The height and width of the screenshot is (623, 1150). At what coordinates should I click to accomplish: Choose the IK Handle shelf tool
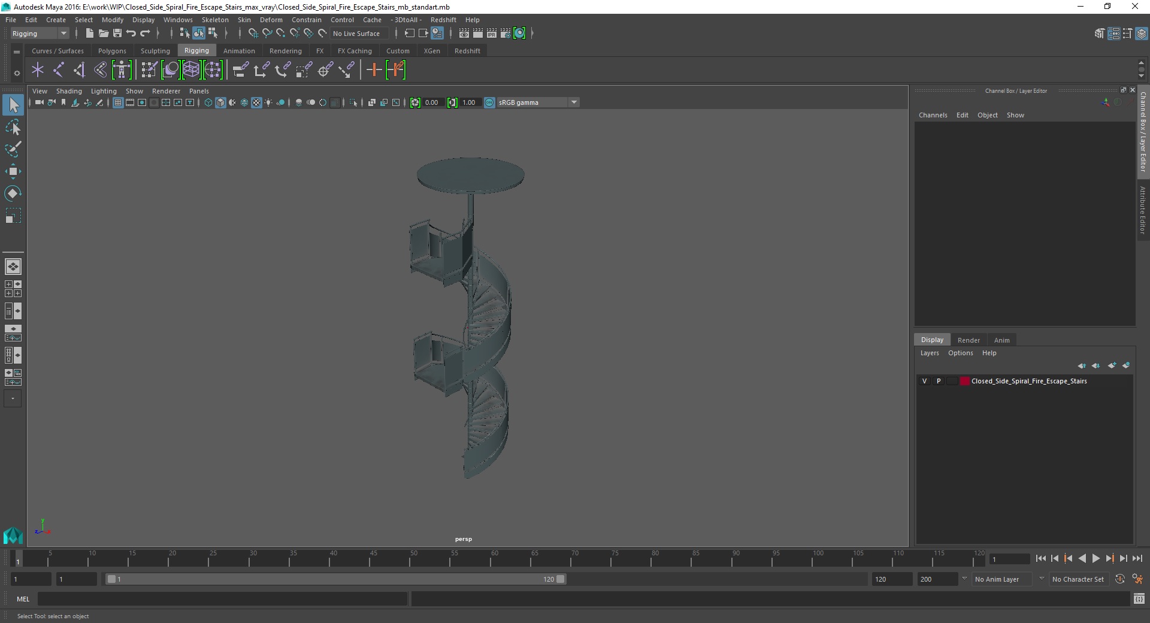click(80, 70)
